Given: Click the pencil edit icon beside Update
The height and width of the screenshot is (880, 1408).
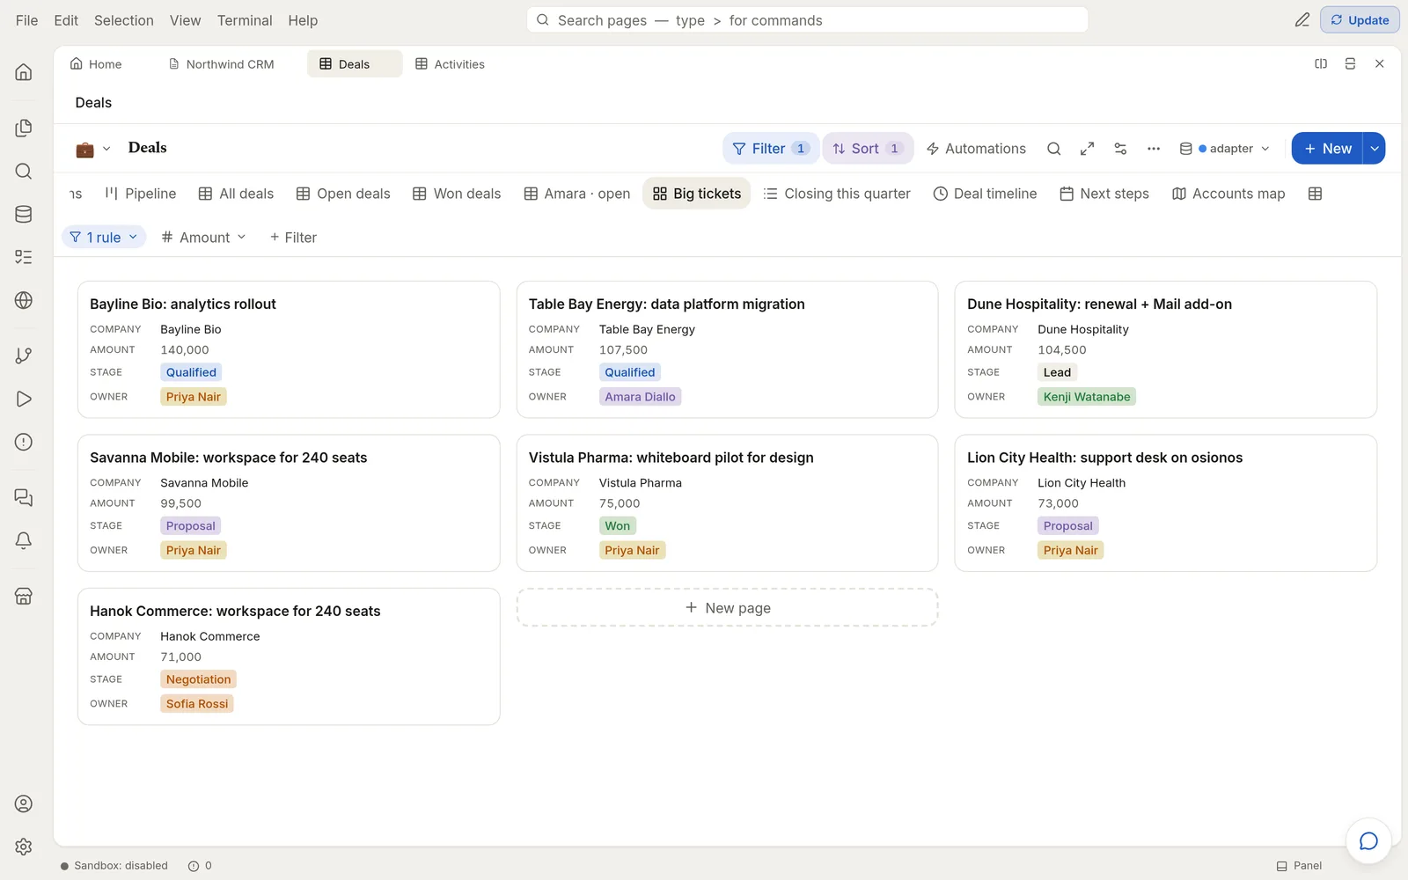Looking at the screenshot, I should tap(1302, 20).
